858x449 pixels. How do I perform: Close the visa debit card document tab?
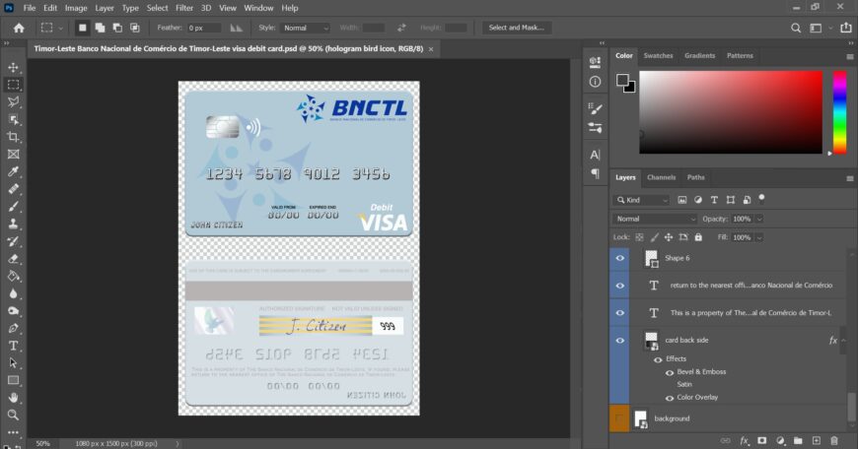(x=431, y=49)
